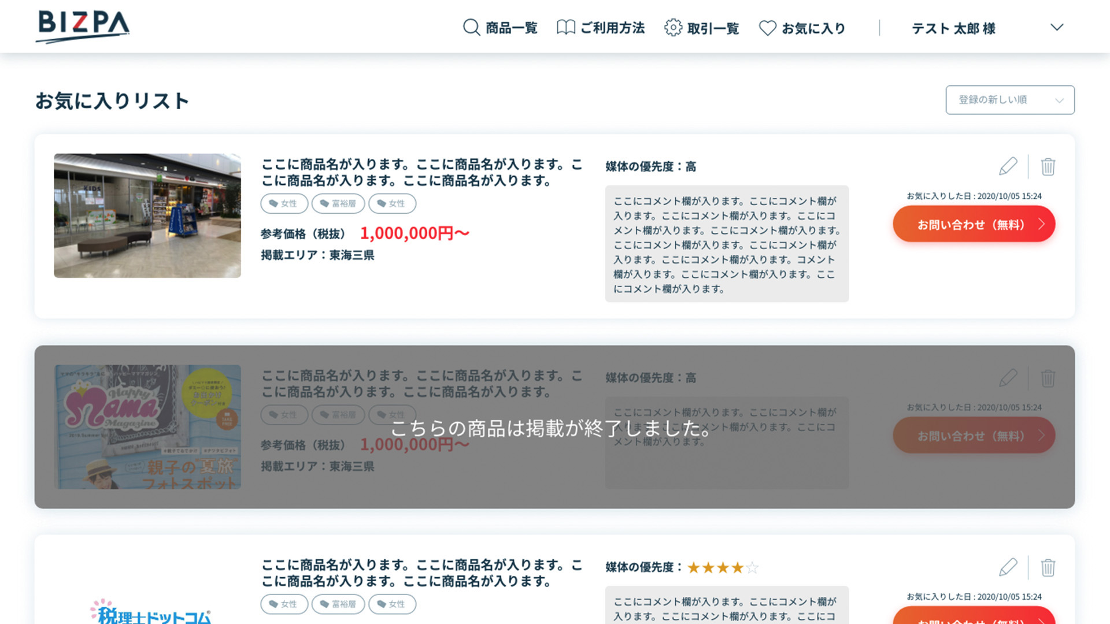This screenshot has height=624, width=1110.
Task: Select the 女性 tag on first item
Action: tap(284, 203)
